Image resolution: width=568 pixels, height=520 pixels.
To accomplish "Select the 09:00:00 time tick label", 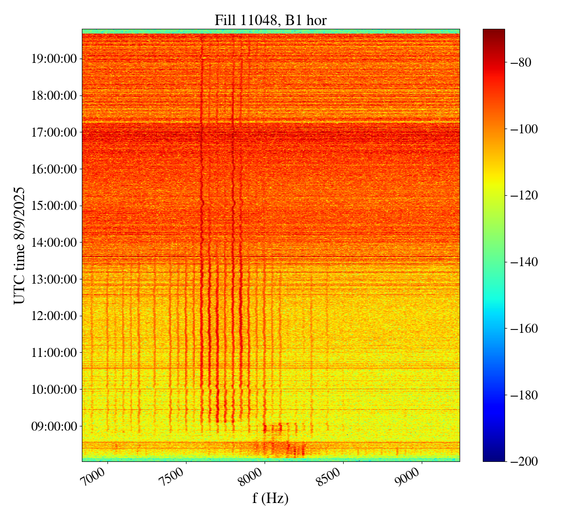I will point(53,426).
